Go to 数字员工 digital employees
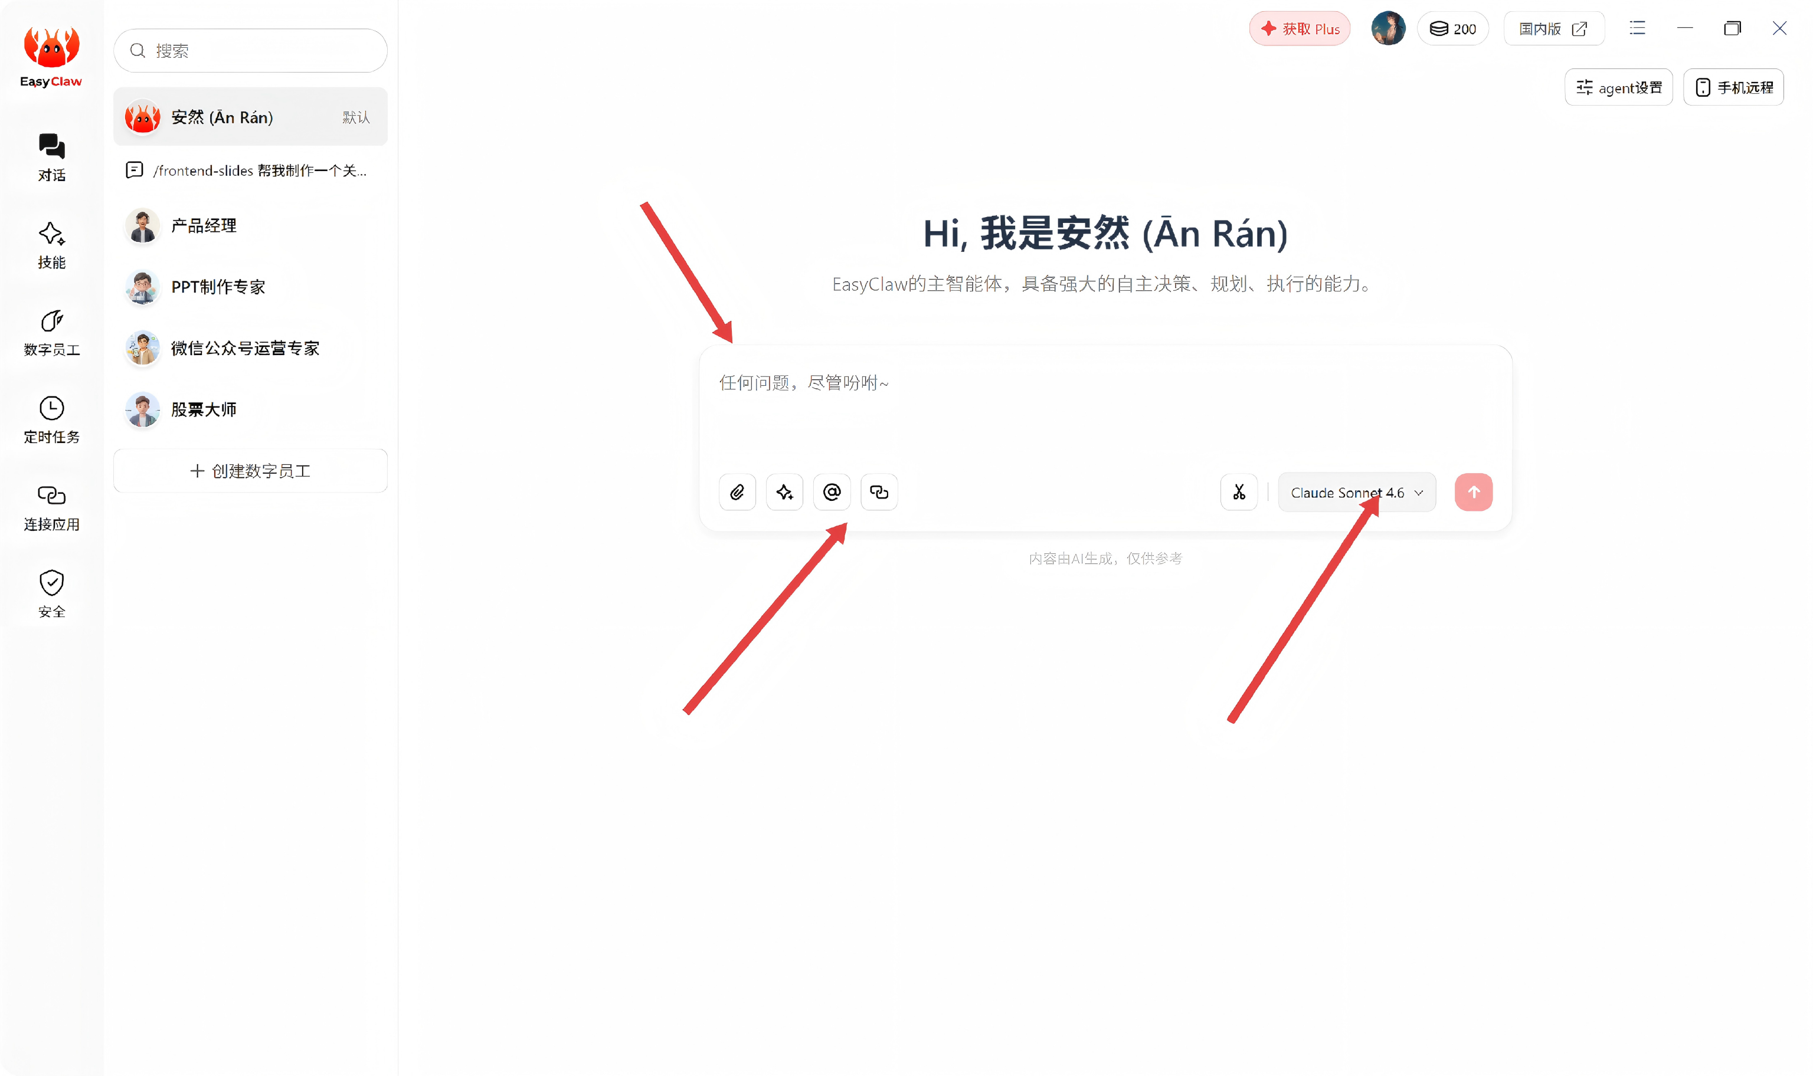 [51, 333]
